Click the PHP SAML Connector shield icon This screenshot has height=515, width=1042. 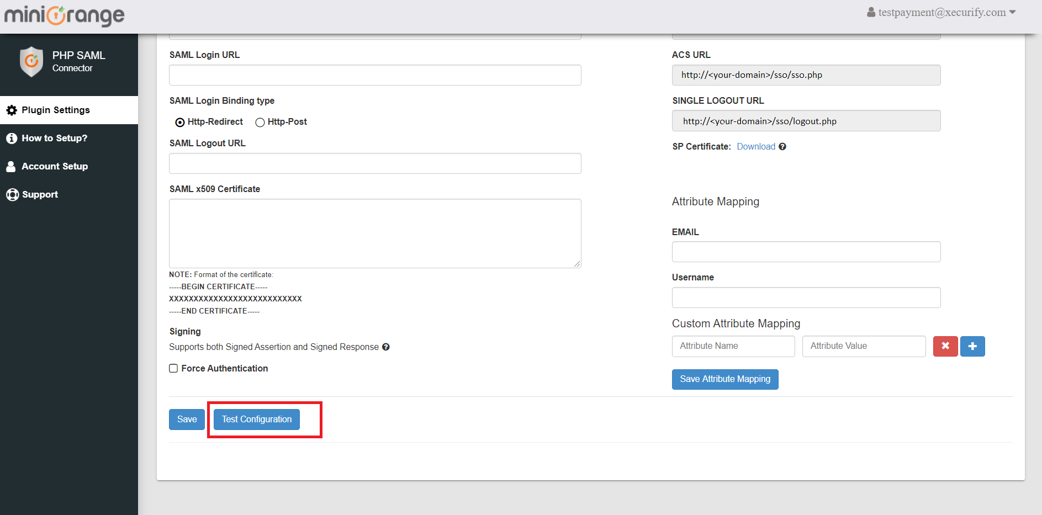click(x=31, y=61)
